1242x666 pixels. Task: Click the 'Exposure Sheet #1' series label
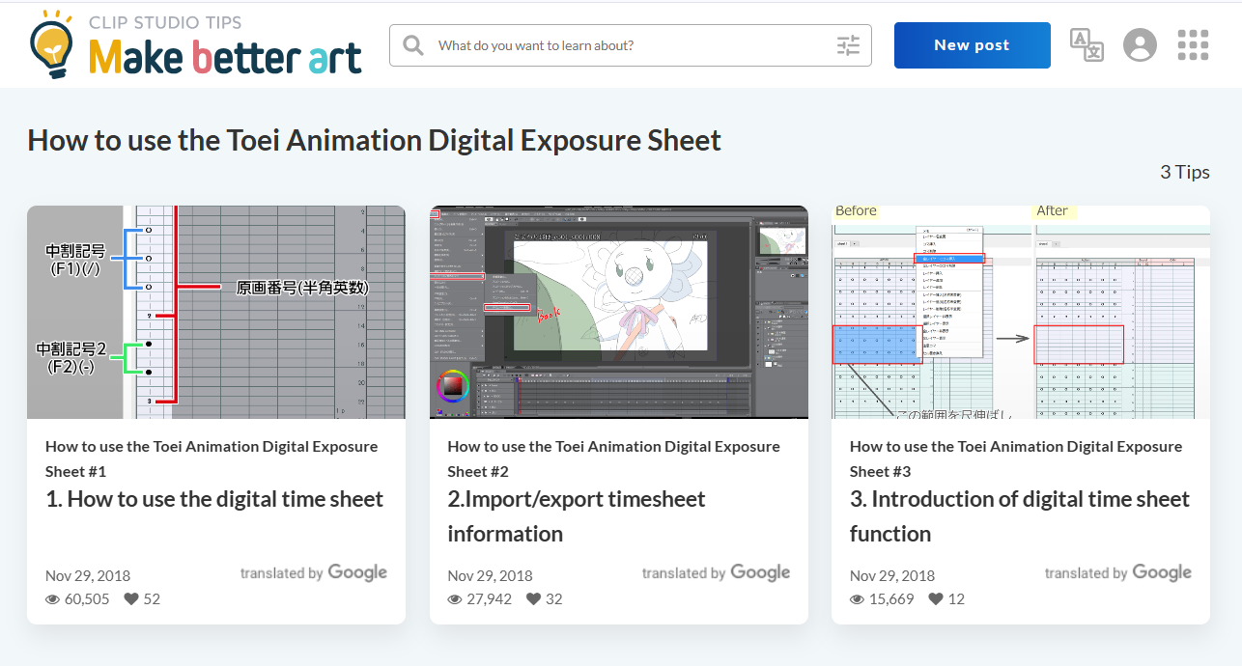[x=212, y=458]
